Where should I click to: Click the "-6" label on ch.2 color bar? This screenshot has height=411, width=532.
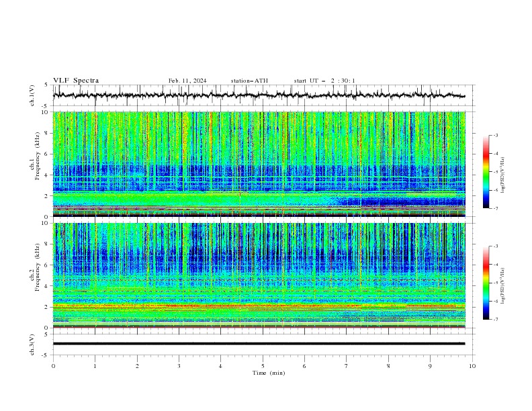pos(496,301)
